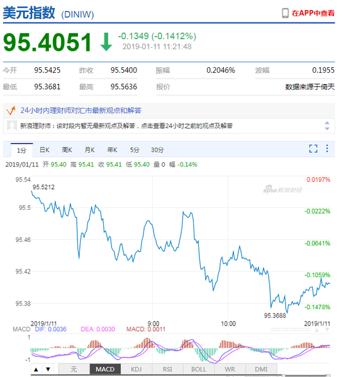The height and width of the screenshot is (377, 346).
Task: Click the 昨收 value 95.5400
Action: pyautogui.click(x=124, y=70)
